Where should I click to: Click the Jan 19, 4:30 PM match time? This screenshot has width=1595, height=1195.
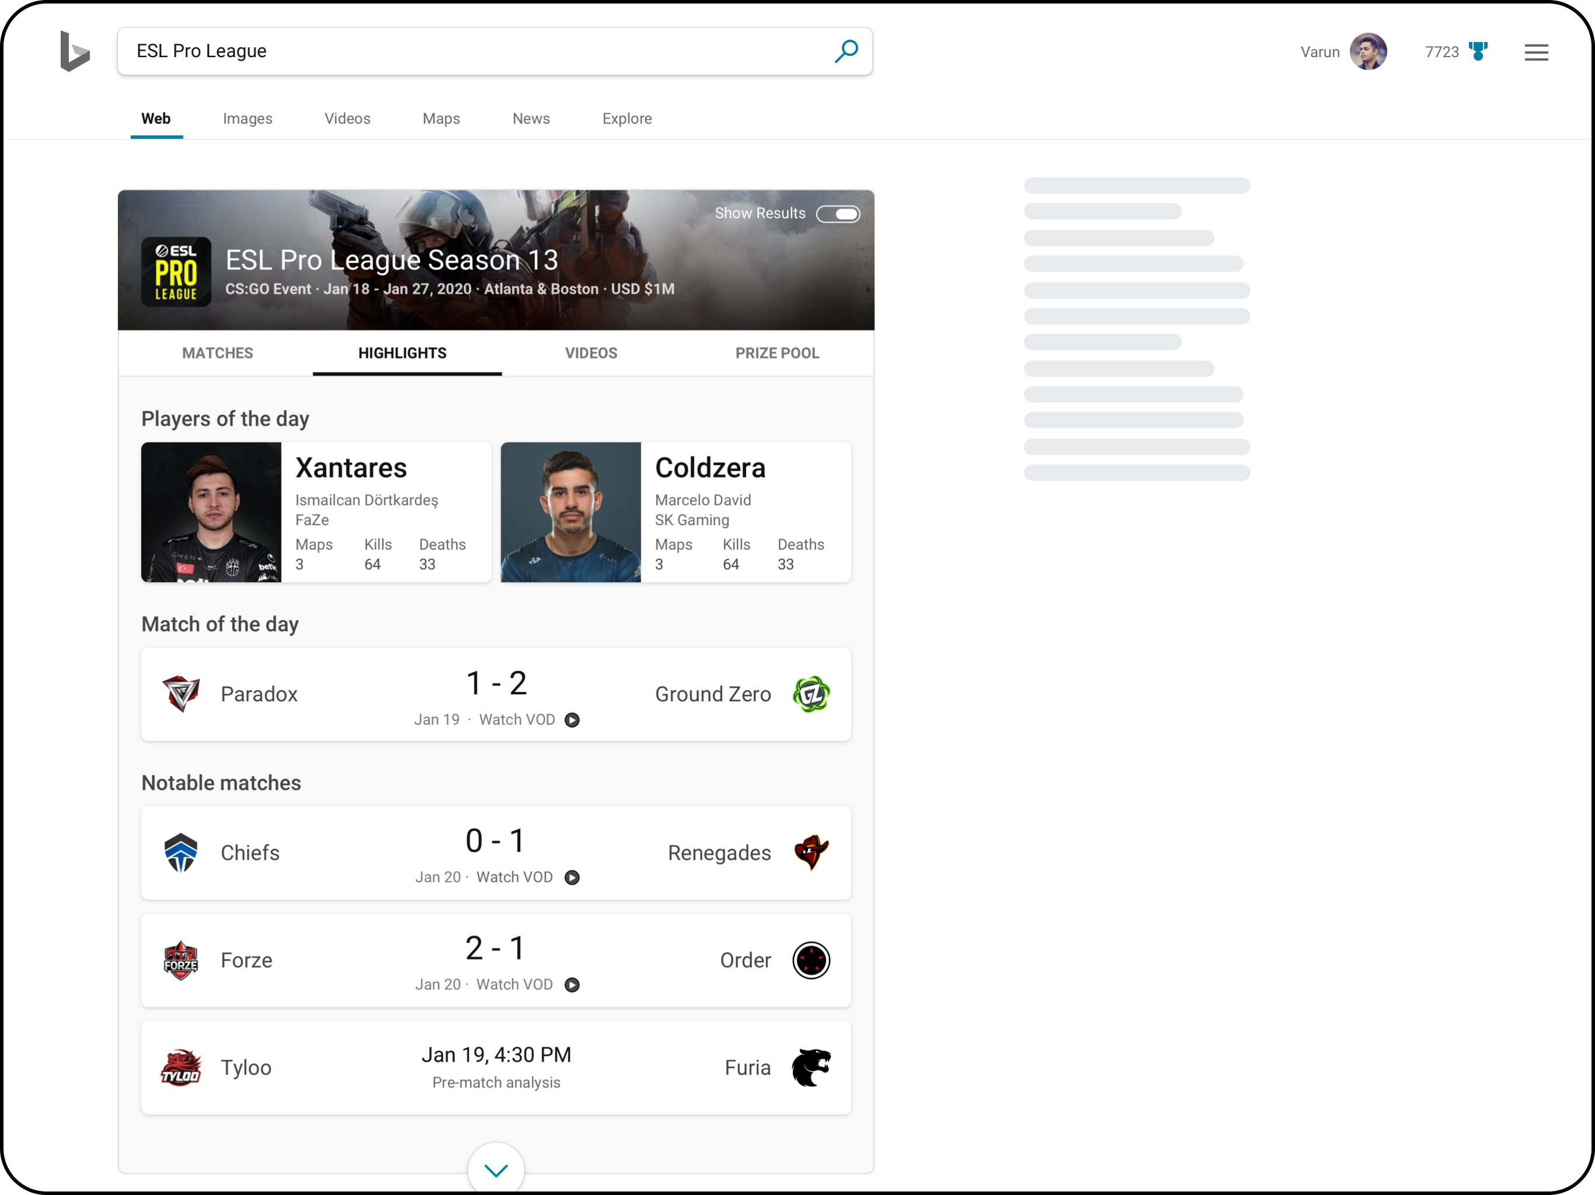(x=496, y=1054)
